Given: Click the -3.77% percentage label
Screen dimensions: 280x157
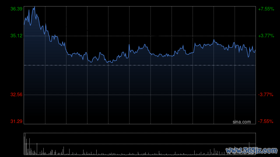Looking at the screenshot, I should pos(266,95).
